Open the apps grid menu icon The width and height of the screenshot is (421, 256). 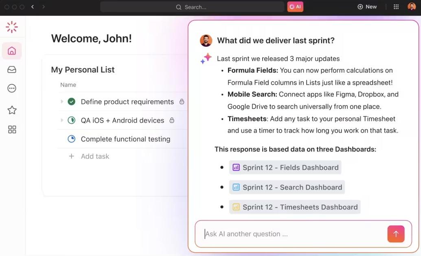[x=396, y=7]
